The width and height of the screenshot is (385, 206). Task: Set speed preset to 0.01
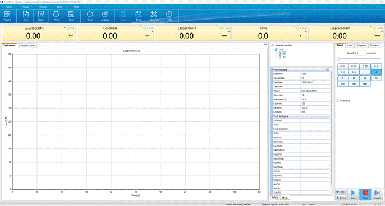point(343,67)
